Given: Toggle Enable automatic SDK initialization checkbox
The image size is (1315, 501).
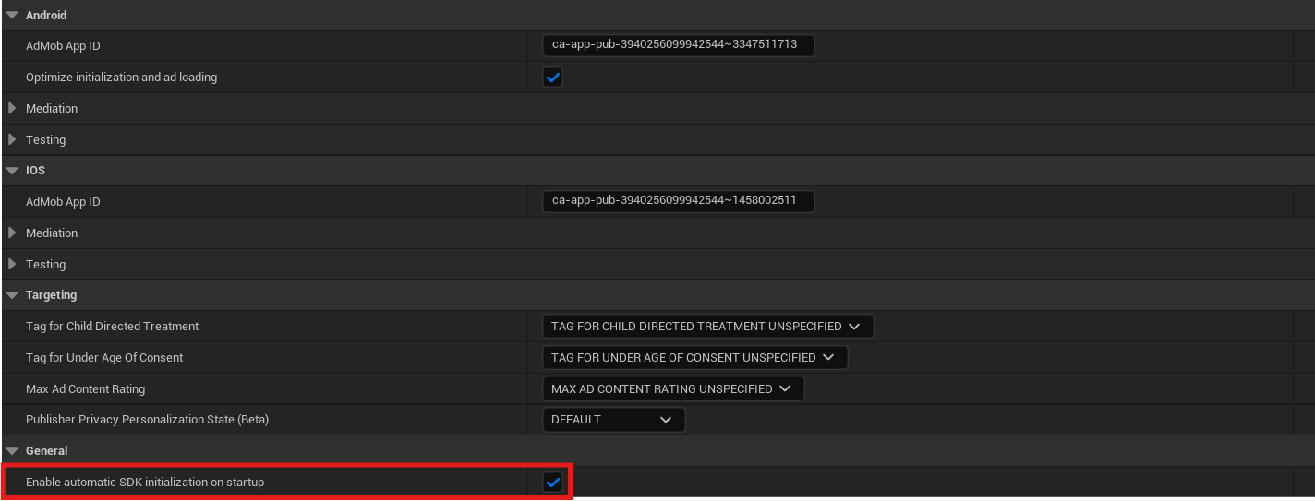Looking at the screenshot, I should pos(552,482).
